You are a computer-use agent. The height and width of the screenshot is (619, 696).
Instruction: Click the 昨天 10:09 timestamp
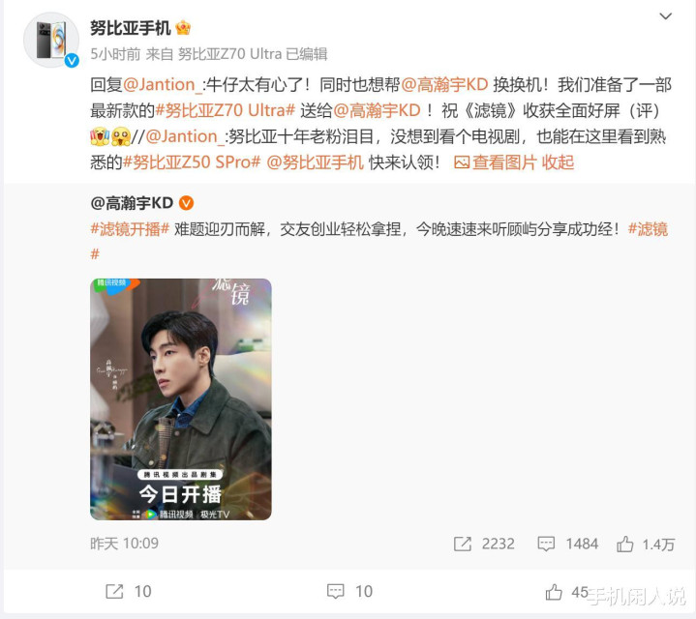point(124,544)
